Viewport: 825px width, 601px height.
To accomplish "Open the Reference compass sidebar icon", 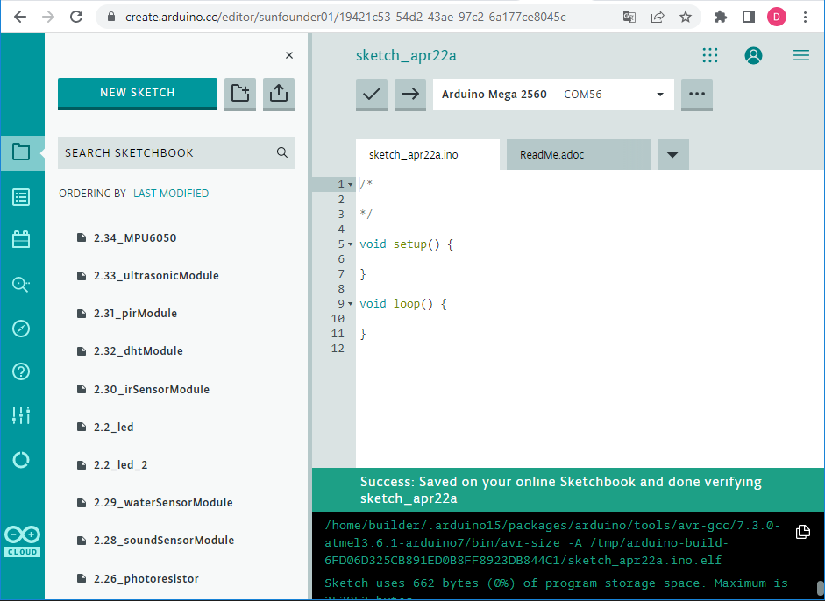I will 21,329.
